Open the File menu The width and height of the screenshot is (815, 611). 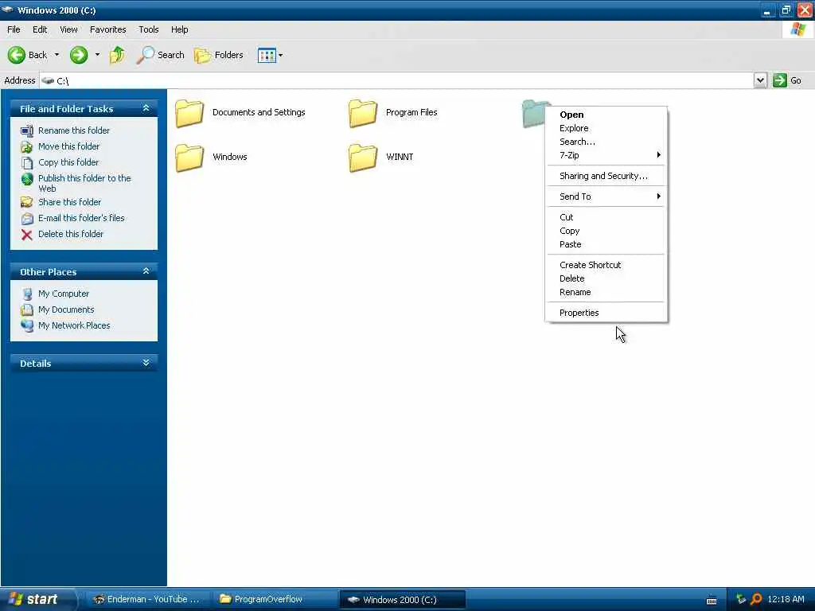point(14,29)
